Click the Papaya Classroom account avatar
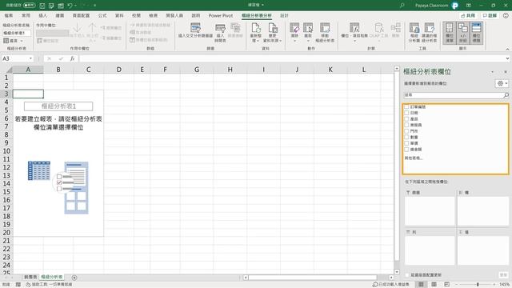Image resolution: width=512 pixels, height=288 pixels. click(454, 6)
